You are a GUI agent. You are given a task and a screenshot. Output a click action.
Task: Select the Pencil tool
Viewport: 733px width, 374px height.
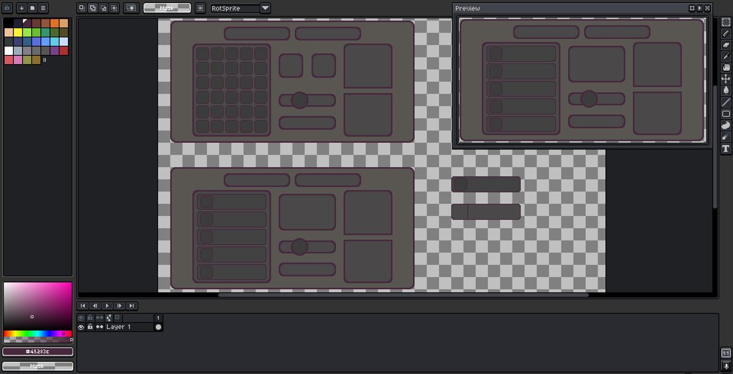click(726, 34)
